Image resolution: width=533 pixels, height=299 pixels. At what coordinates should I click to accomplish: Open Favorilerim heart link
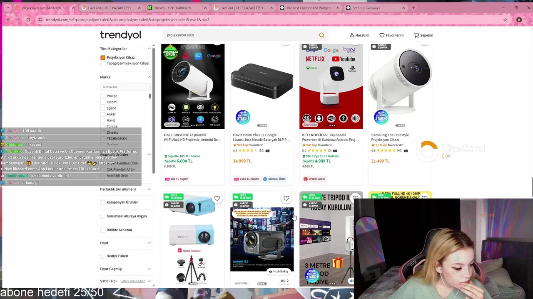pos(391,35)
